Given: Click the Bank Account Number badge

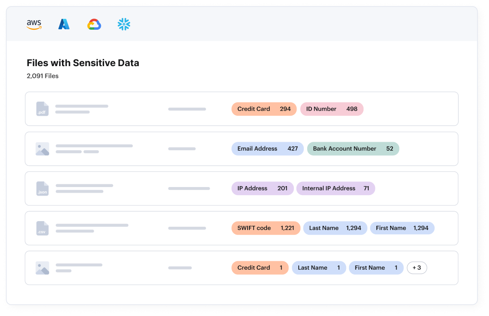Looking at the screenshot, I should 353,149.
